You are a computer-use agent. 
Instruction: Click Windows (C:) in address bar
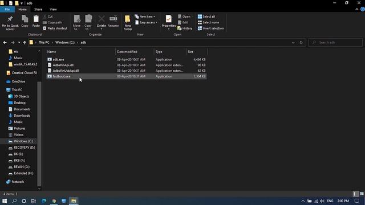pos(65,42)
